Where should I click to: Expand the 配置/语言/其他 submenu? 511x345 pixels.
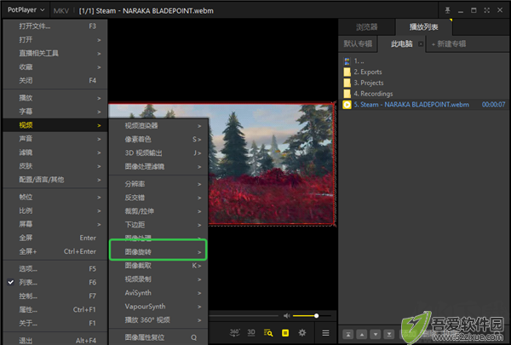pos(55,180)
